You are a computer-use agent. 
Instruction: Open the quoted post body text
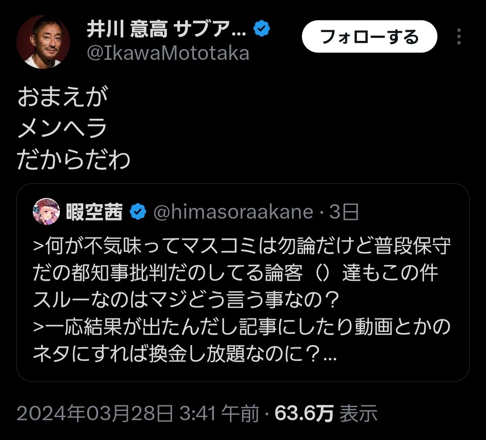pyautogui.click(x=242, y=300)
